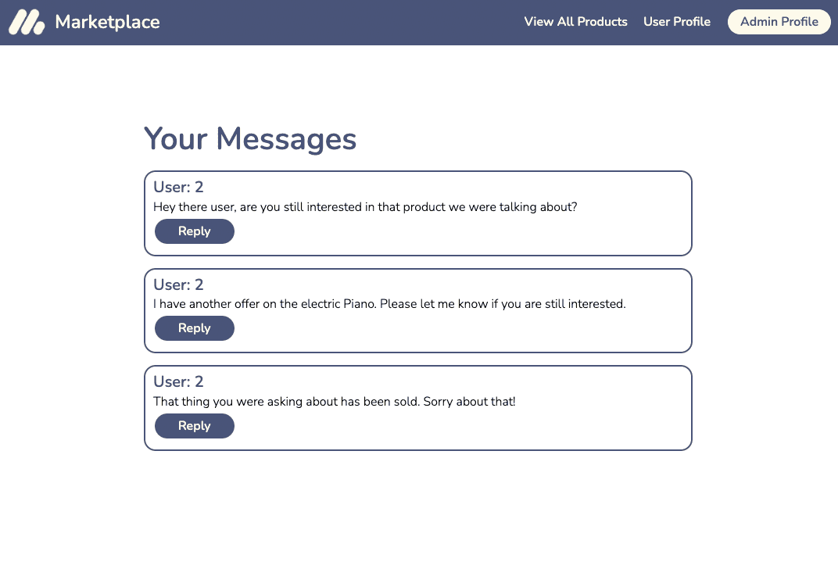This screenshot has height=569, width=838.
Task: Click 'User: 2' label in first message
Action: [x=178, y=187]
